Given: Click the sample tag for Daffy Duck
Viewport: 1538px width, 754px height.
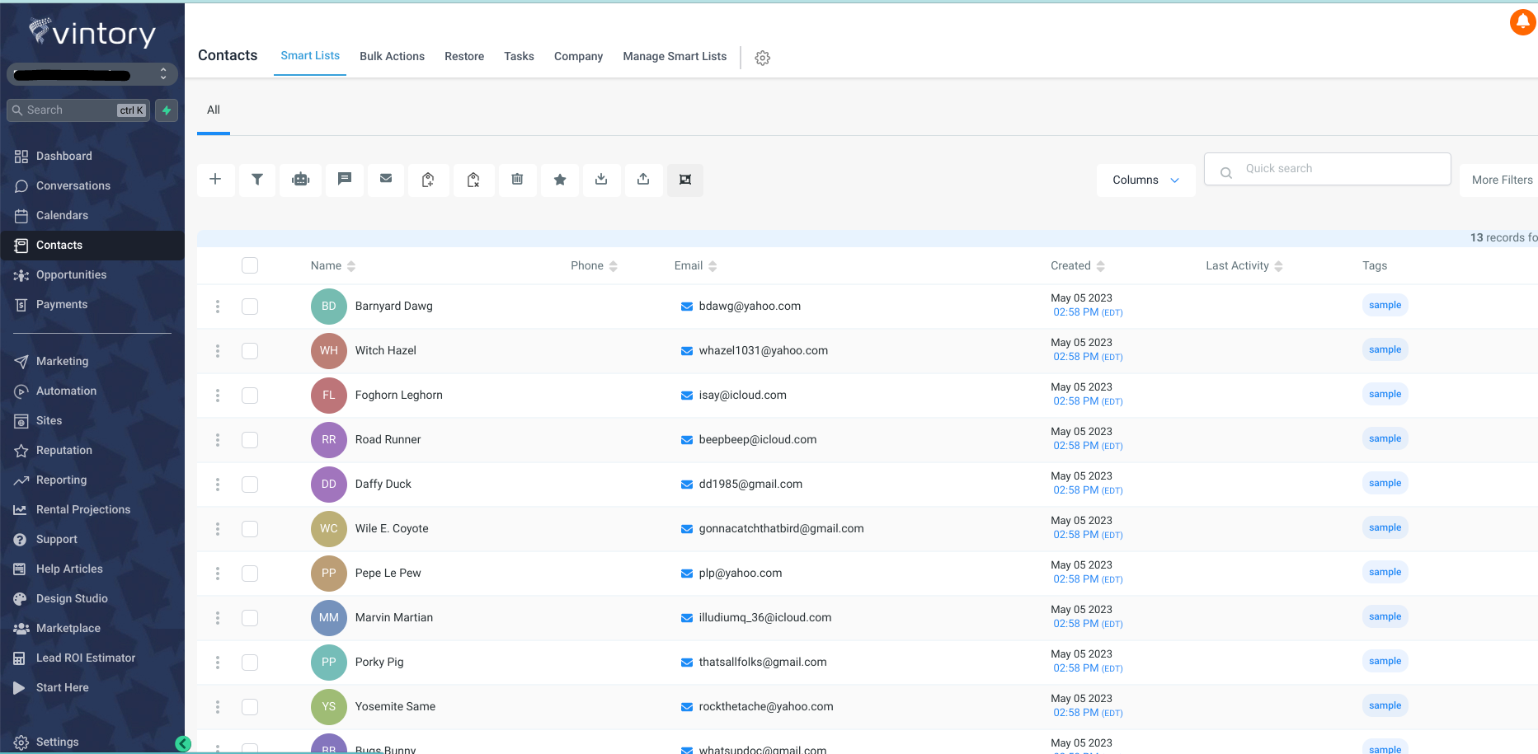Looking at the screenshot, I should (1385, 483).
